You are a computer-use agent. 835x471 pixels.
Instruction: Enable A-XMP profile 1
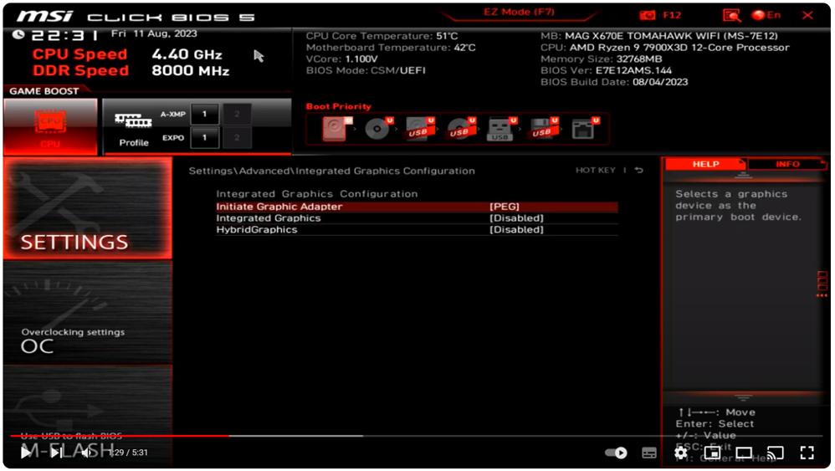tap(204, 114)
